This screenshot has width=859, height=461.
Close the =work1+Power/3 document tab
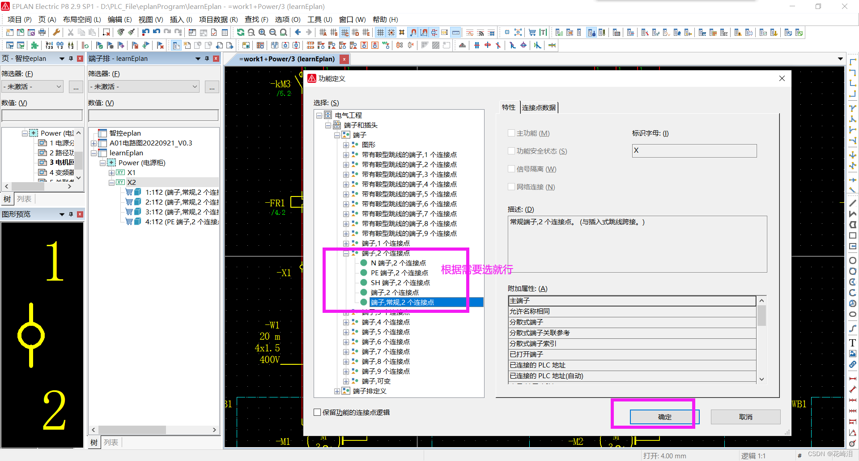click(x=344, y=59)
